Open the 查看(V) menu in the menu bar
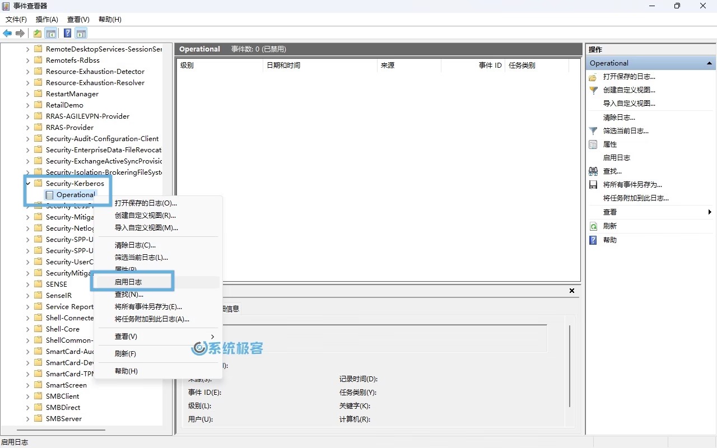Image resolution: width=717 pixels, height=448 pixels. [78, 20]
